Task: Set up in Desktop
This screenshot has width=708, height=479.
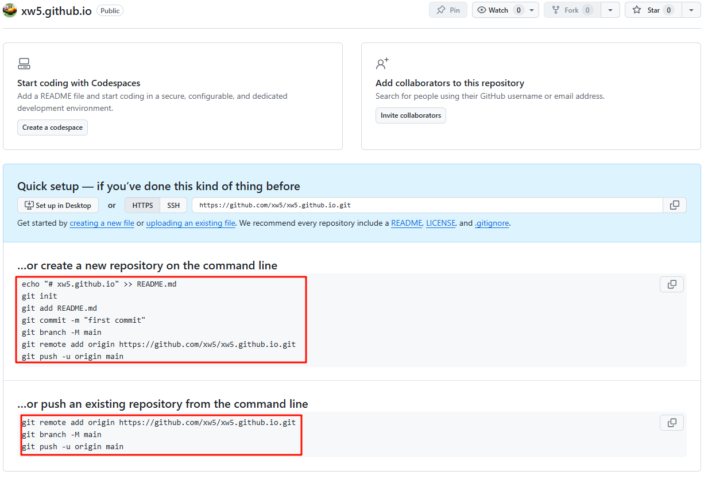Action: click(x=58, y=206)
